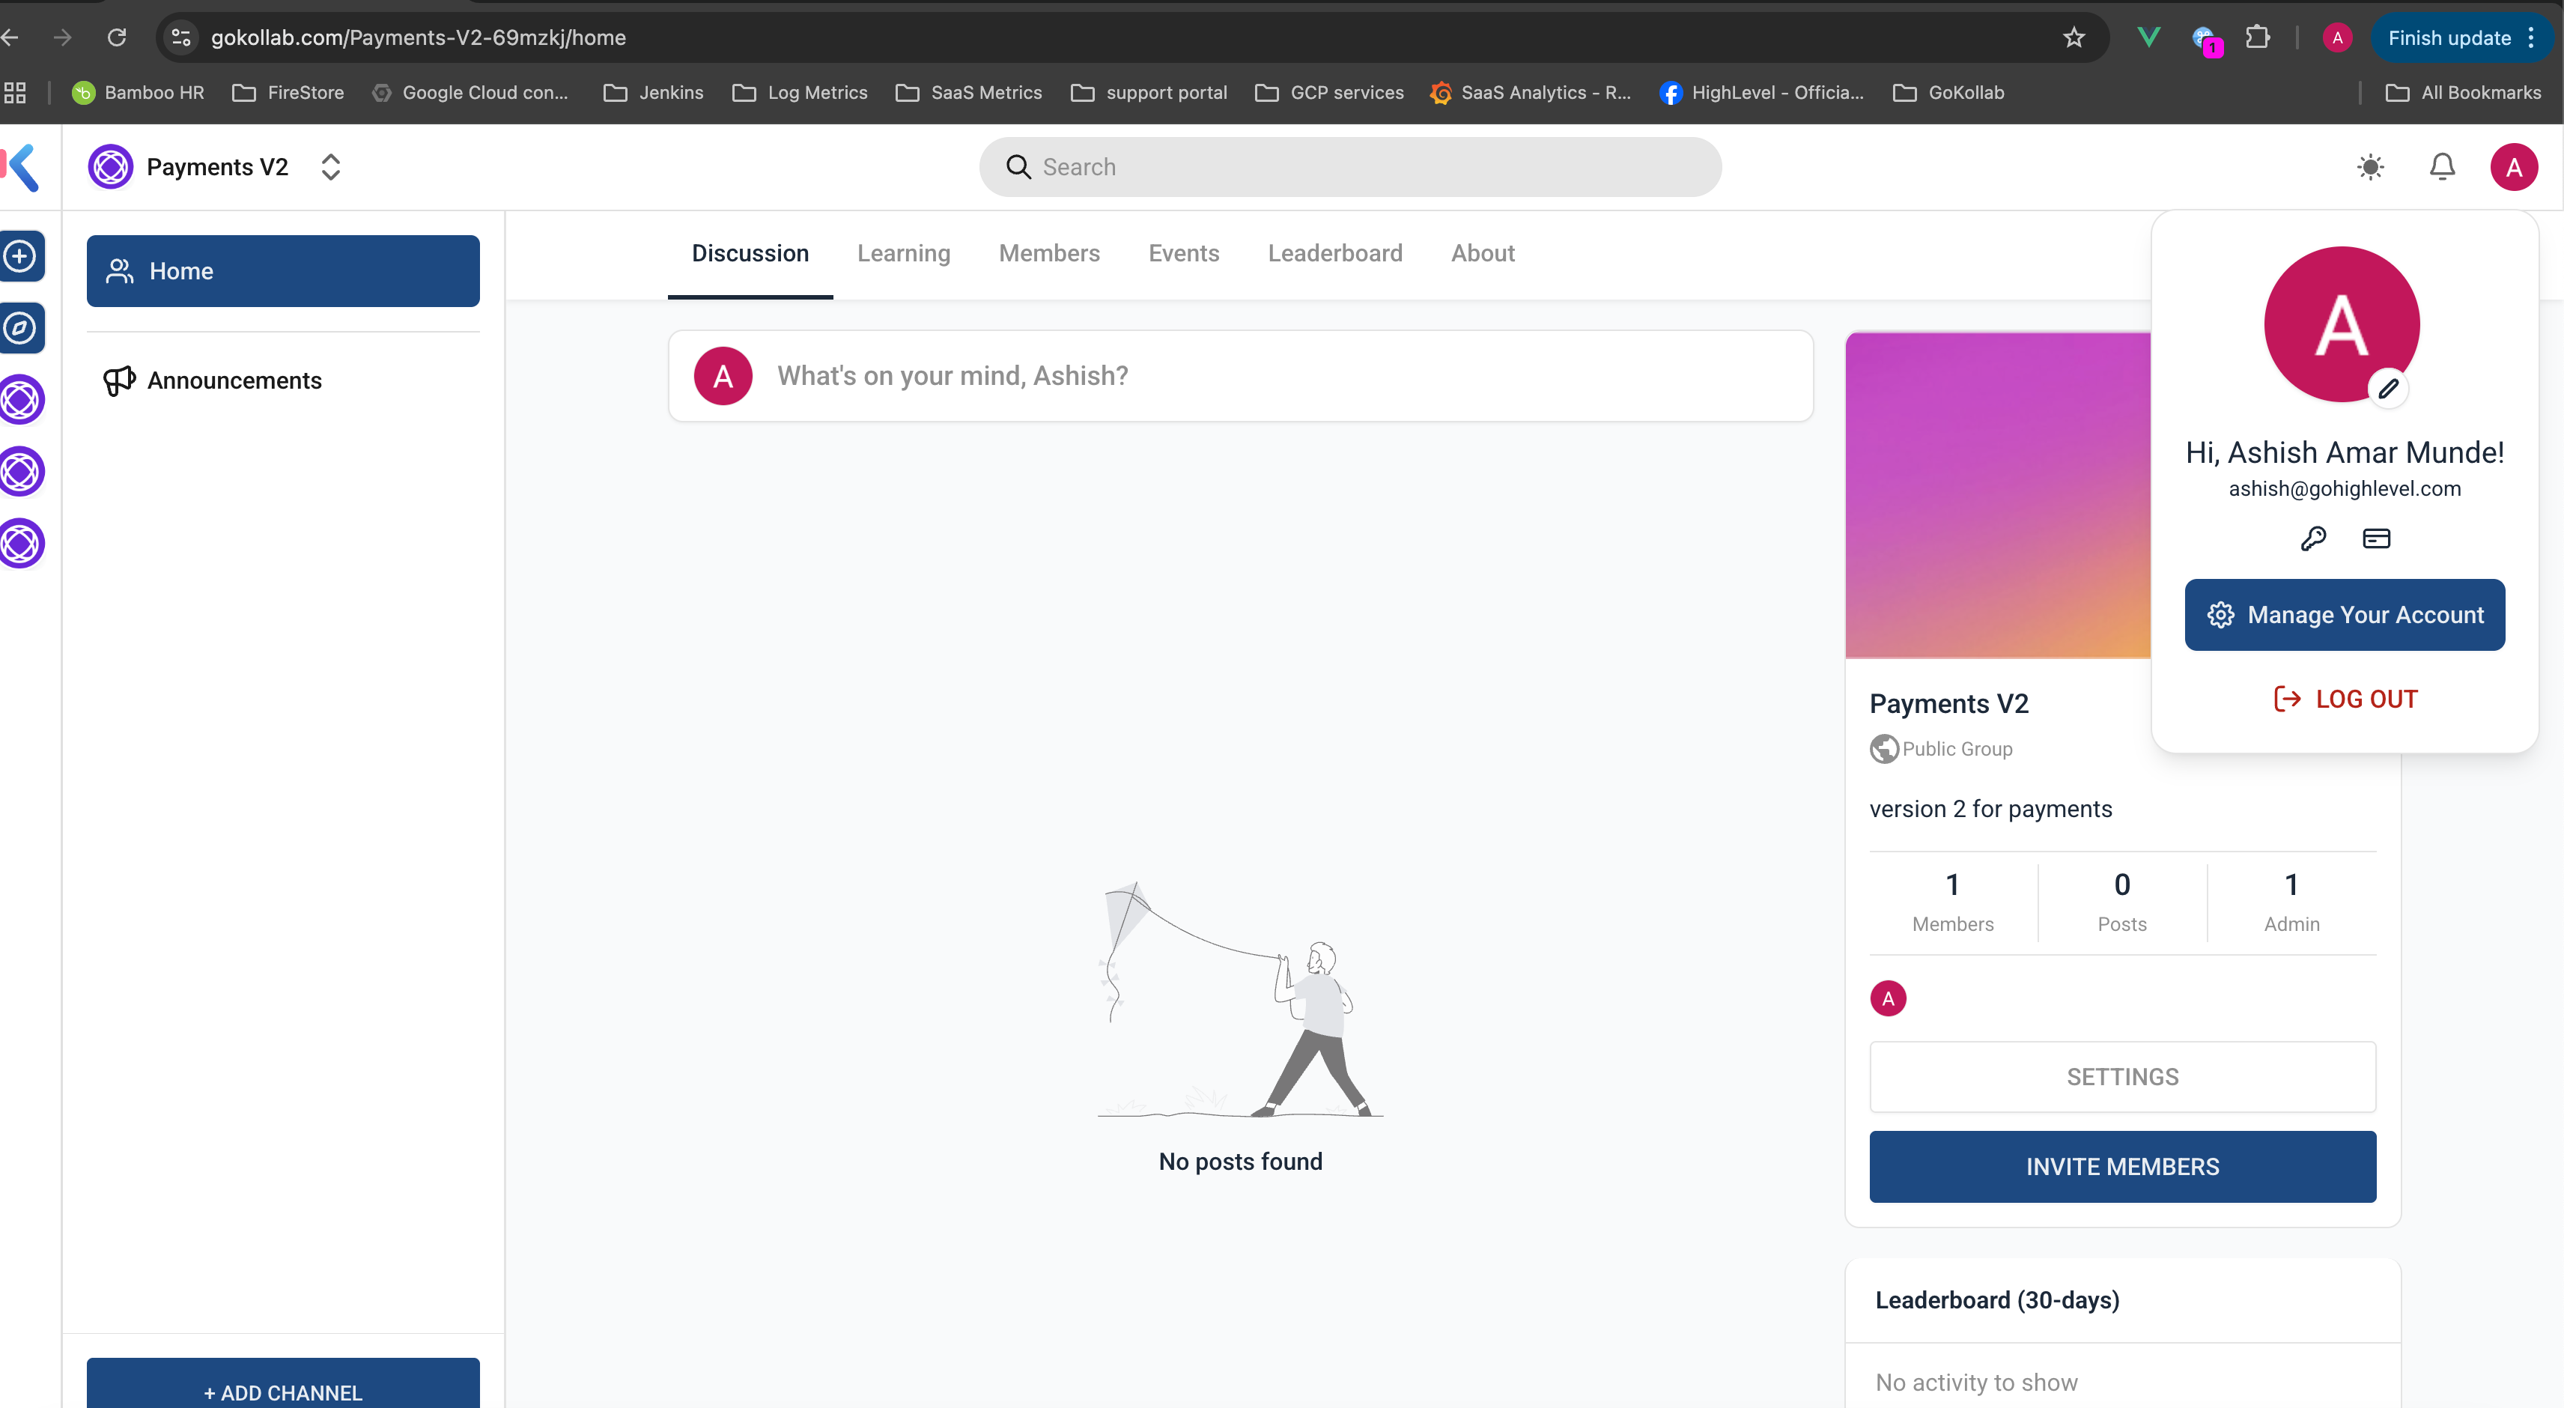Open the Finish update three-dot menu

click(2531, 38)
